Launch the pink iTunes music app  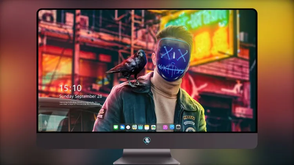tap(165, 127)
